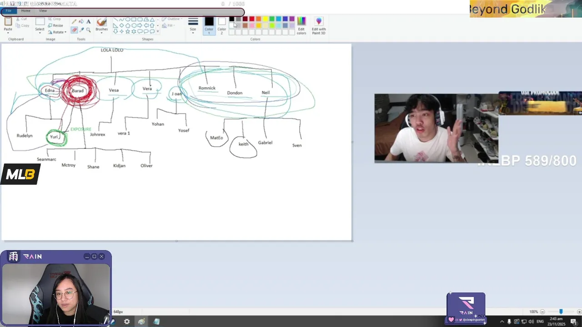The height and width of the screenshot is (327, 582).
Task: Click the zoom slider handle
Action: pyautogui.click(x=561, y=312)
